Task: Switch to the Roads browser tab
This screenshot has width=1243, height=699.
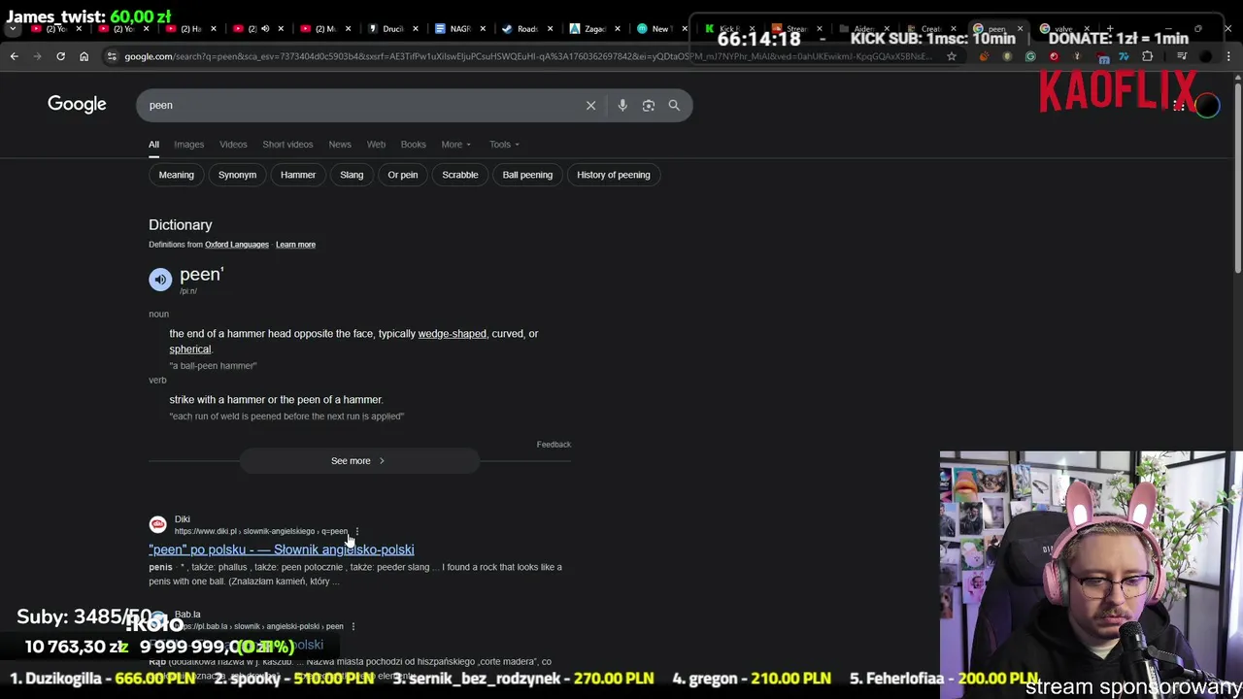Action: 525,29
